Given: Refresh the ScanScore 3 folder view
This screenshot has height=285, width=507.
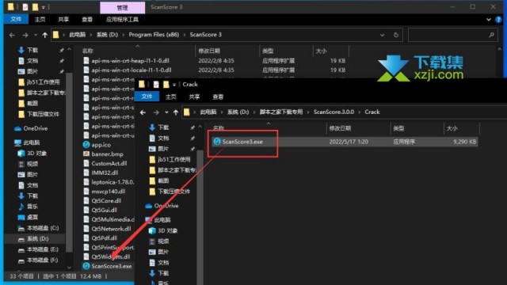Looking at the screenshot, I should click(396, 35).
